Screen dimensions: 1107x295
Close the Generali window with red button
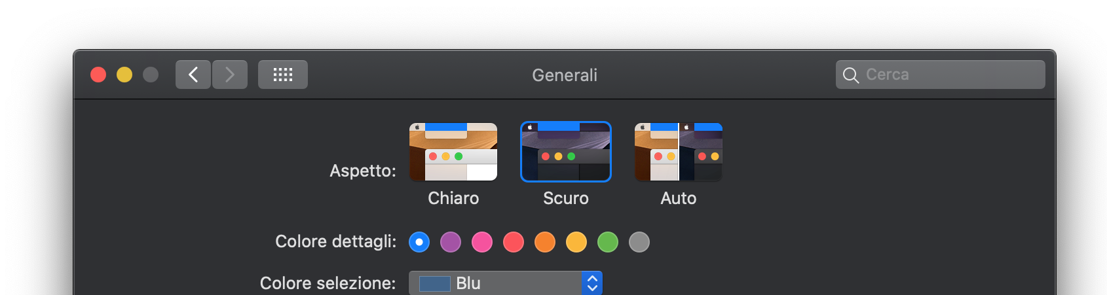[98, 75]
